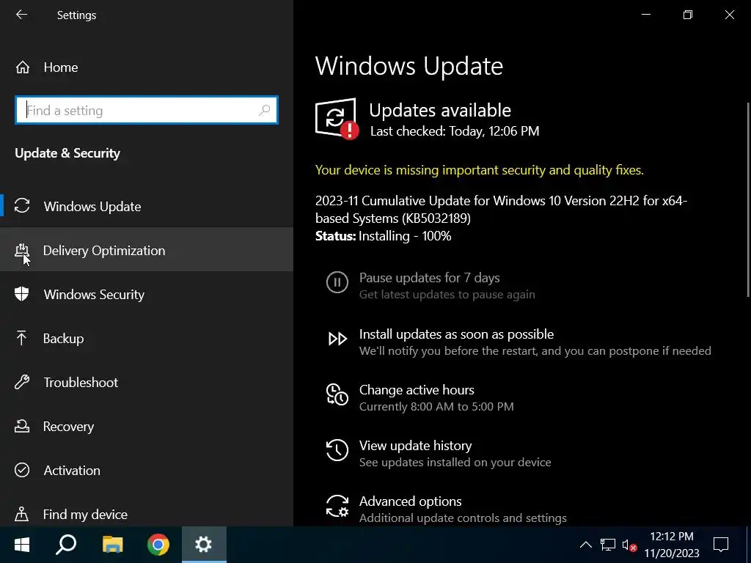The height and width of the screenshot is (563, 751).
Task: Click the date 11/20/2023 in taskbar
Action: click(672, 553)
